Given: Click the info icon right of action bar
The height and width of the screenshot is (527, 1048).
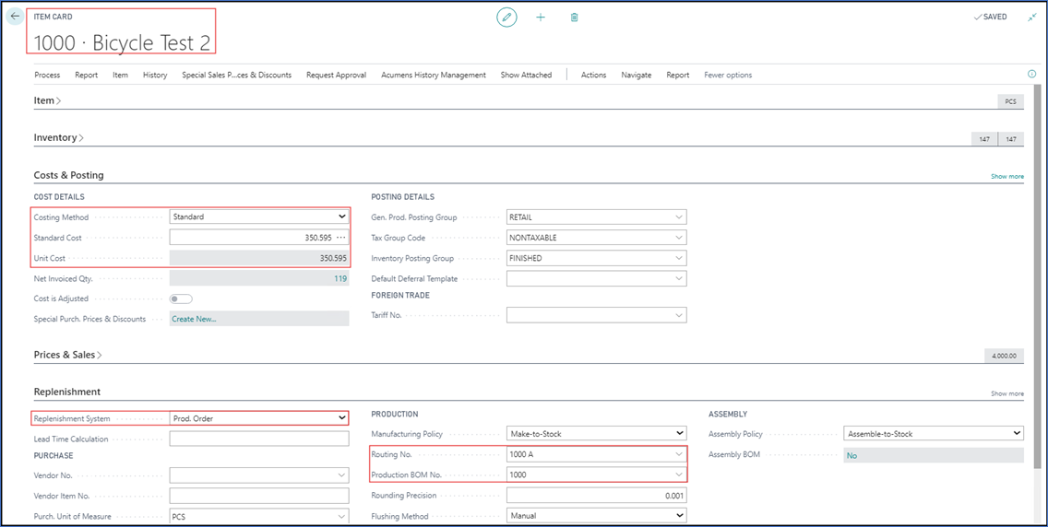Looking at the screenshot, I should pos(1031,75).
